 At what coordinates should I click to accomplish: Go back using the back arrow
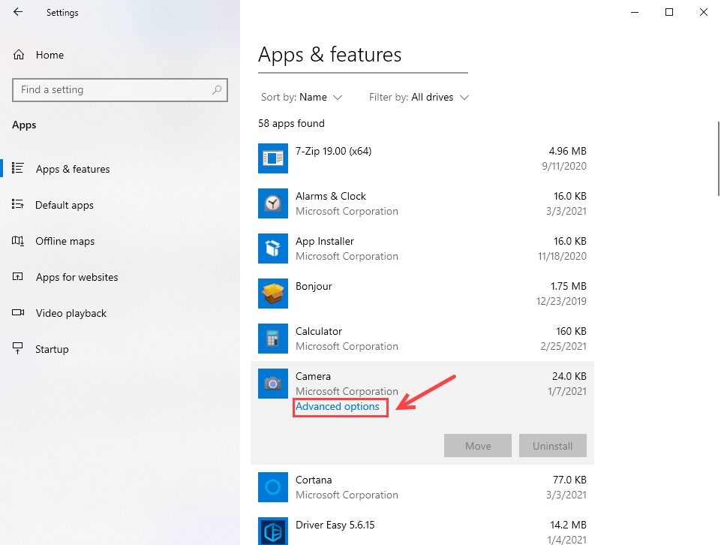18,12
